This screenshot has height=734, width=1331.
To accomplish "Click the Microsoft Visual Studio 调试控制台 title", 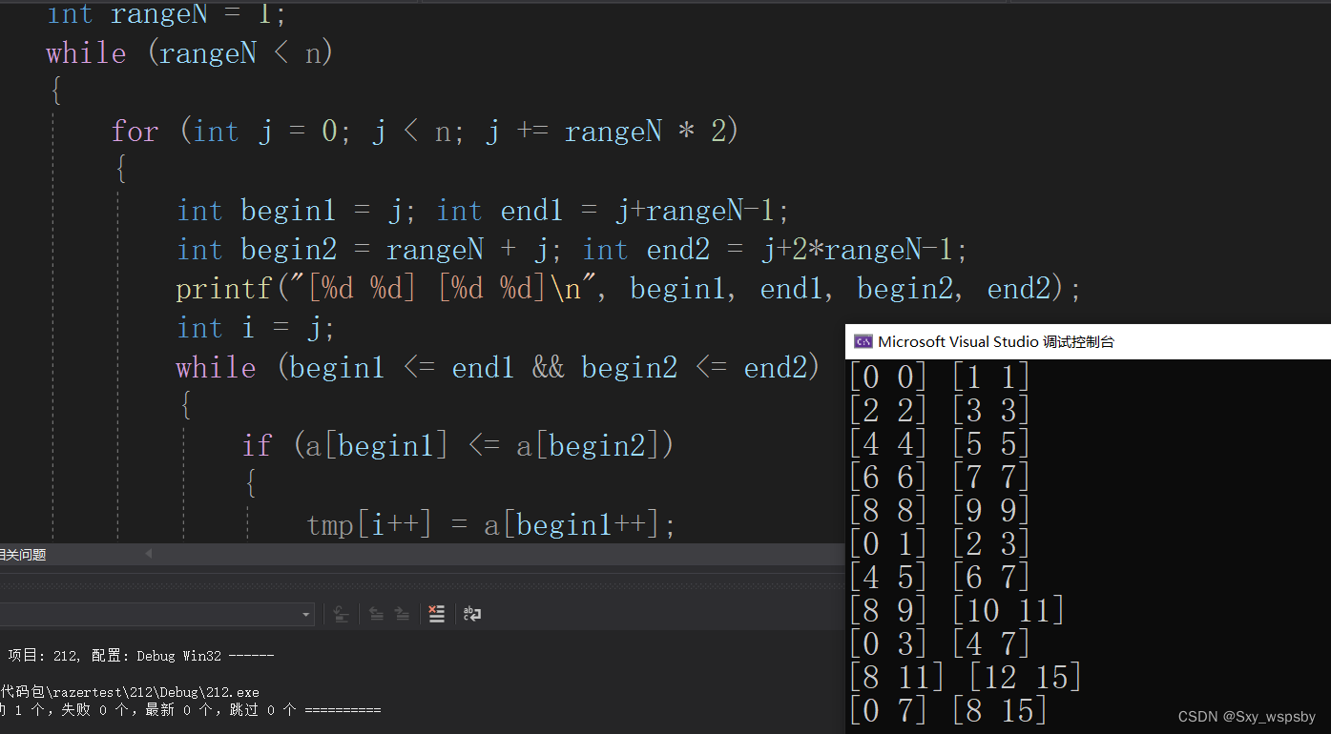I will click(x=996, y=341).
